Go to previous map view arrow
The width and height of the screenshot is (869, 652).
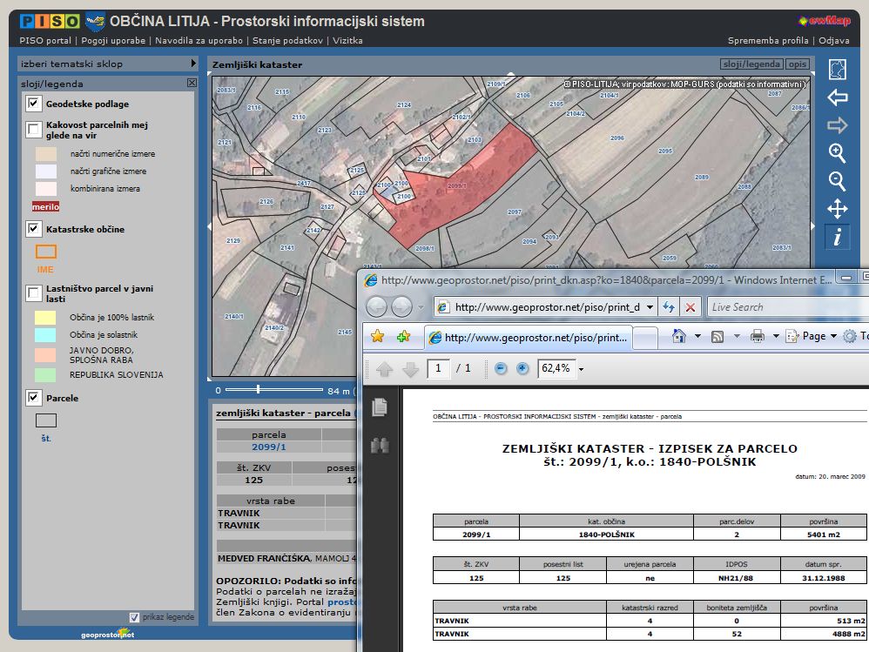837,97
